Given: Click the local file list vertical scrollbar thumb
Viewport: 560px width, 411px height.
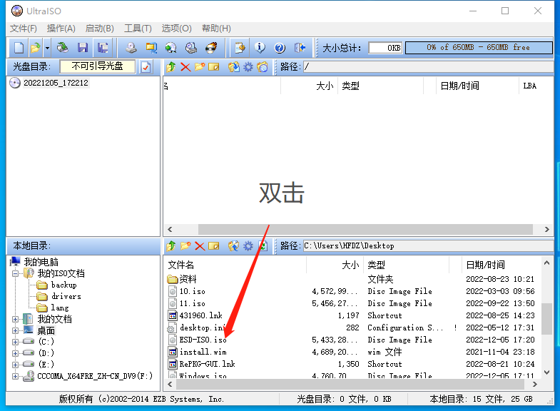Looking at the screenshot, I should (x=546, y=318).
